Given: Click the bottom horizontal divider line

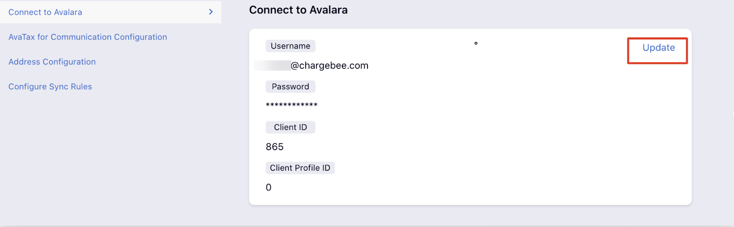Looking at the screenshot, I should click(x=367, y=226).
